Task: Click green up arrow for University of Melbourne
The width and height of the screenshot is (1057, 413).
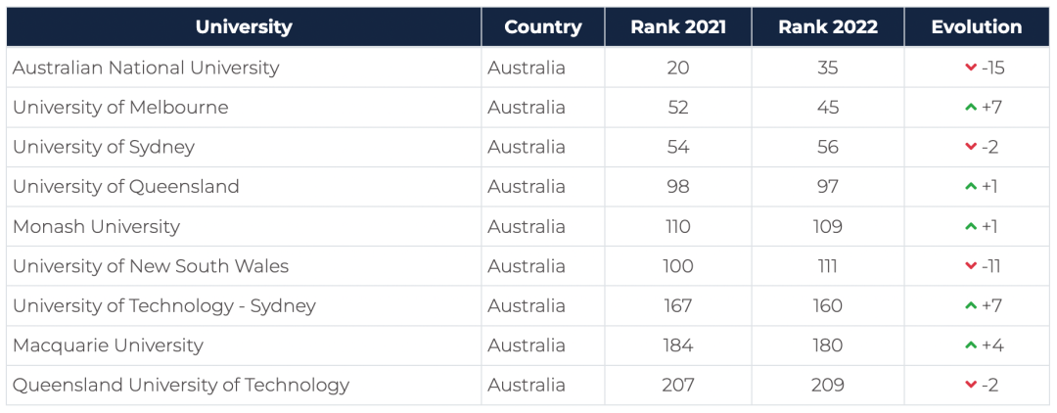Action: click(x=971, y=108)
